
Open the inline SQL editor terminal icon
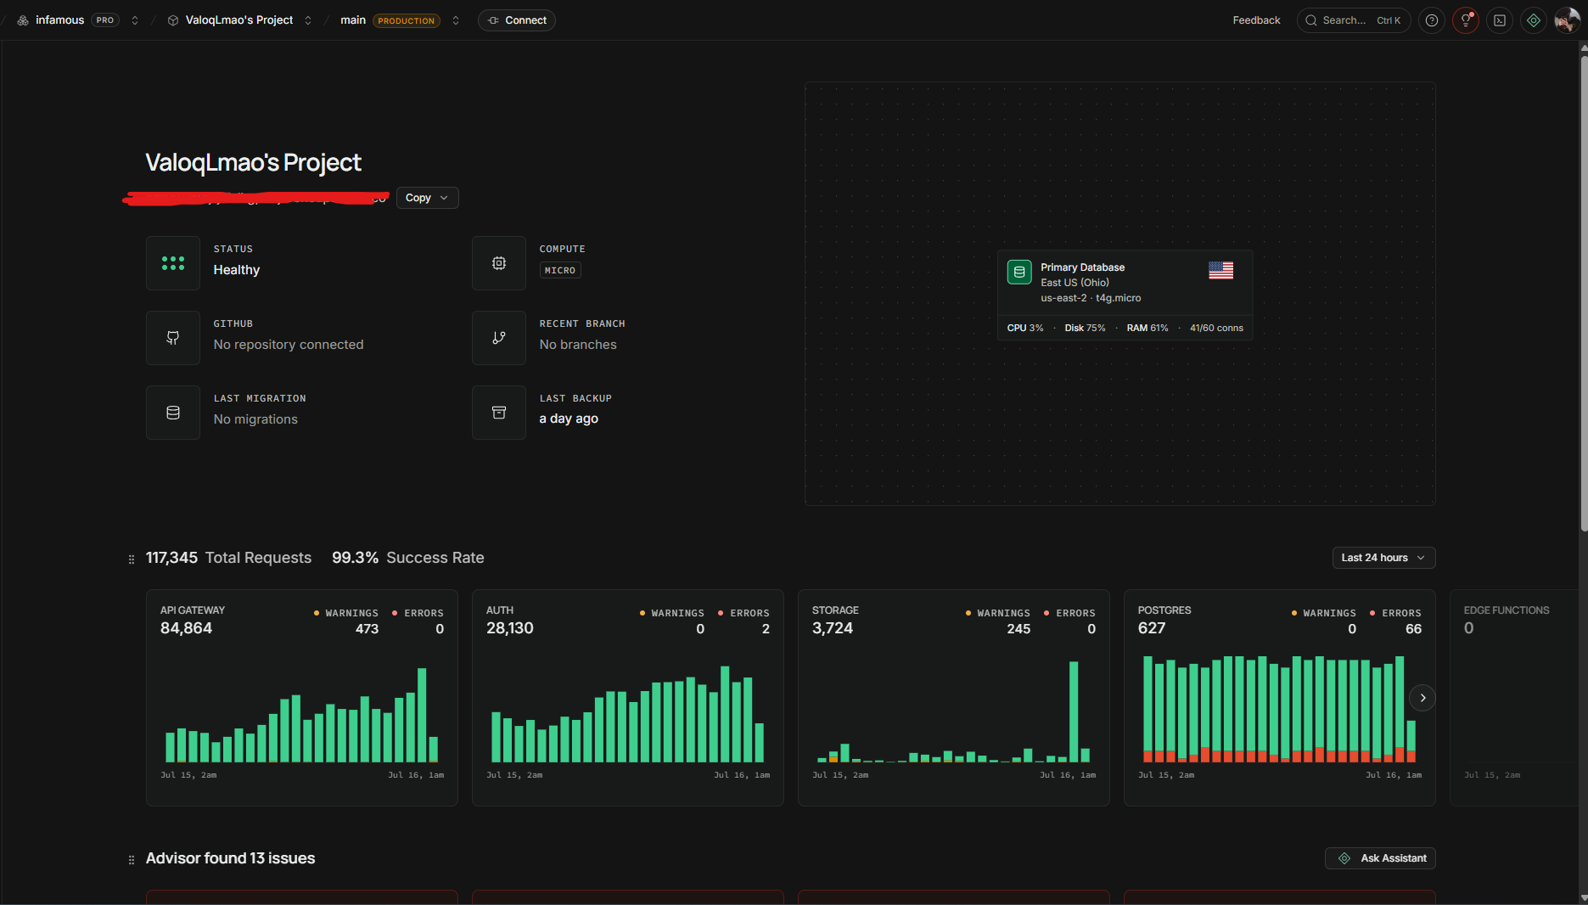coord(1500,20)
